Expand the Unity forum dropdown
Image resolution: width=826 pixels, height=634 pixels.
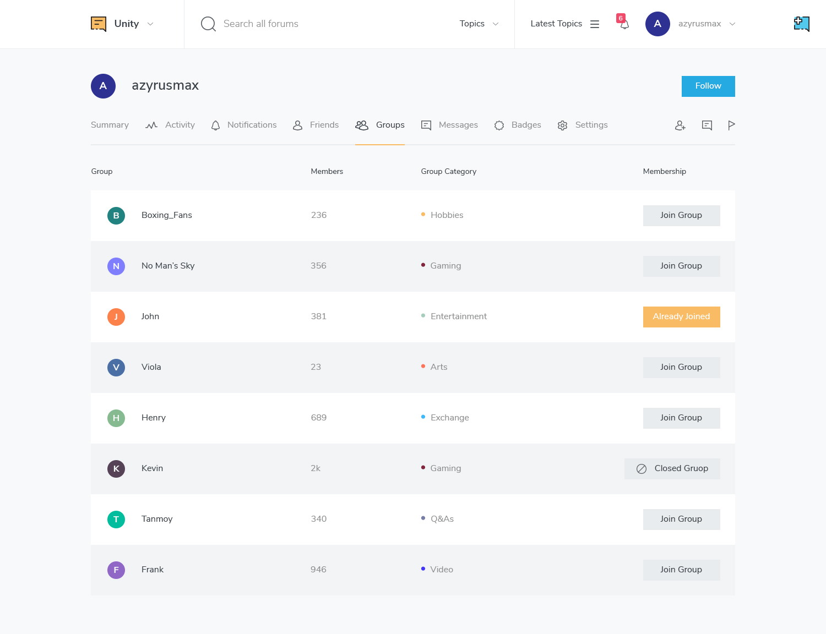tap(150, 24)
